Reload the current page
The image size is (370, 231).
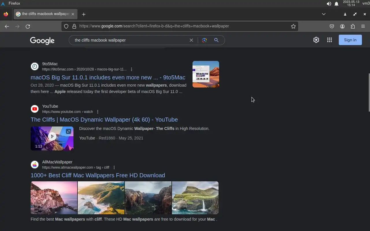click(x=28, y=26)
